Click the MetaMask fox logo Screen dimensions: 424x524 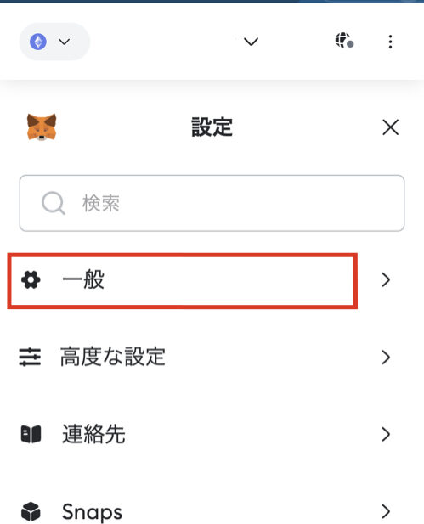click(42, 127)
